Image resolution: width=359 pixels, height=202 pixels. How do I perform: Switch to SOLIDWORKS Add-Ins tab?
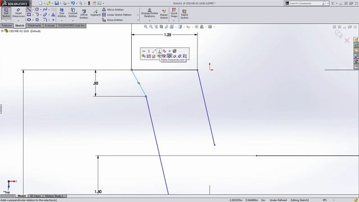(x=71, y=26)
